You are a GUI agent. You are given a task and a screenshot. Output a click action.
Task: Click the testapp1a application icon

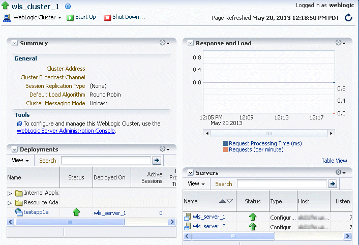pos(19,212)
